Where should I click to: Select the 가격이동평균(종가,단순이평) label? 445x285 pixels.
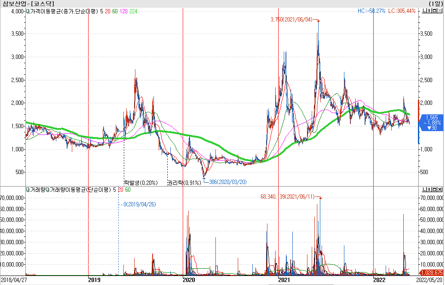point(64,11)
